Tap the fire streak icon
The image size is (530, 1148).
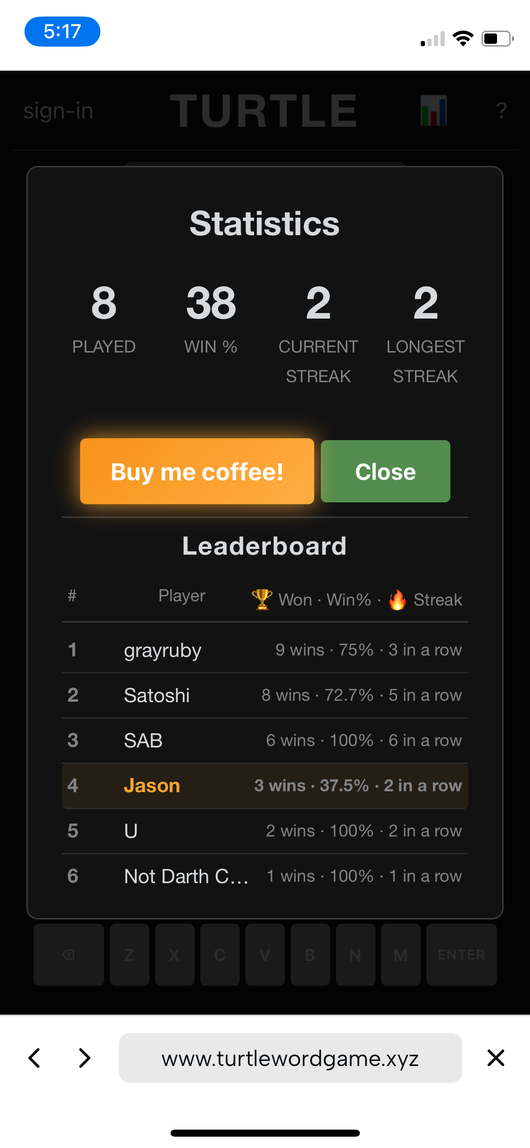click(397, 599)
